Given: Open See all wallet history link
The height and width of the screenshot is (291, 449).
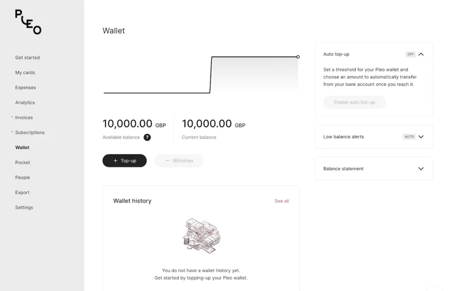Looking at the screenshot, I should pyautogui.click(x=282, y=201).
